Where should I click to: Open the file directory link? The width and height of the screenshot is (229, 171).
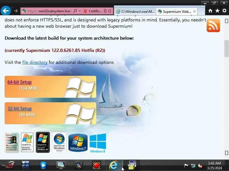tap(35, 62)
